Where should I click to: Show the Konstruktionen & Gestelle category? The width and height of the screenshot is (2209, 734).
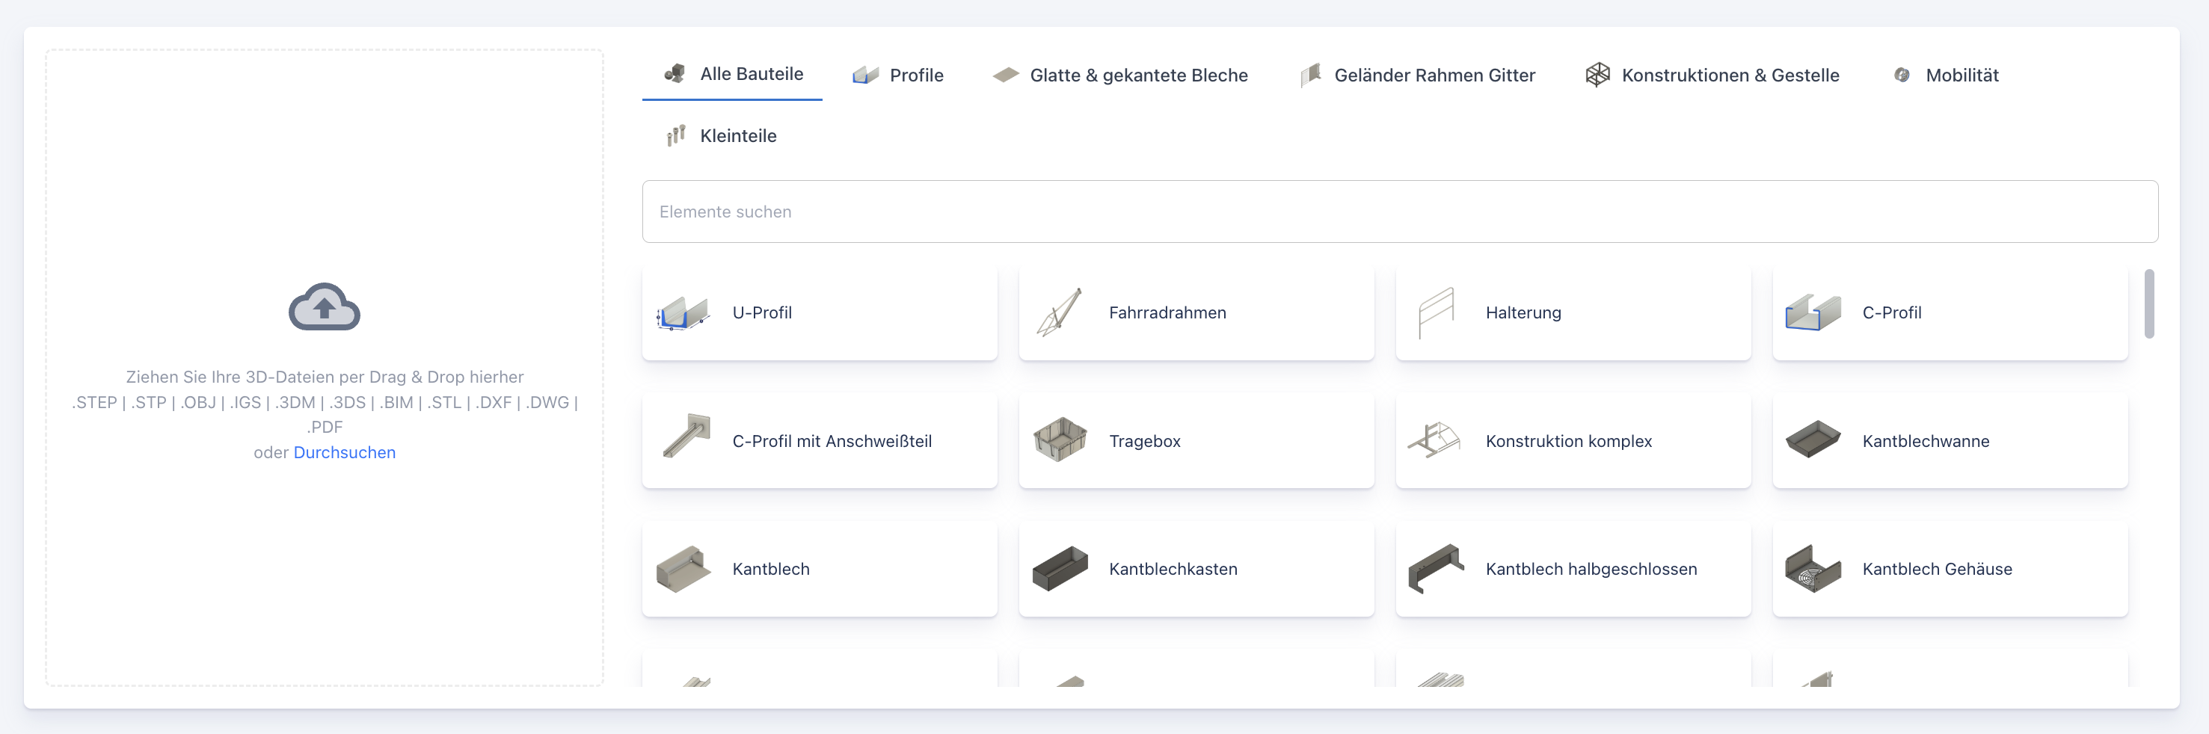pos(1712,75)
